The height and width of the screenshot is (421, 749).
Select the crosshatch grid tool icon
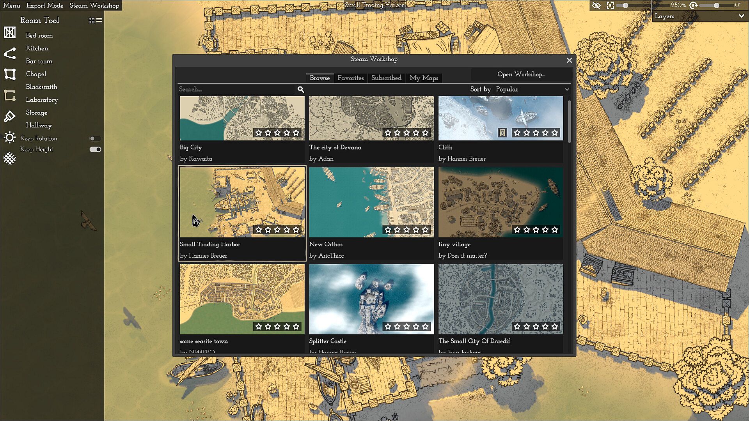click(x=10, y=158)
